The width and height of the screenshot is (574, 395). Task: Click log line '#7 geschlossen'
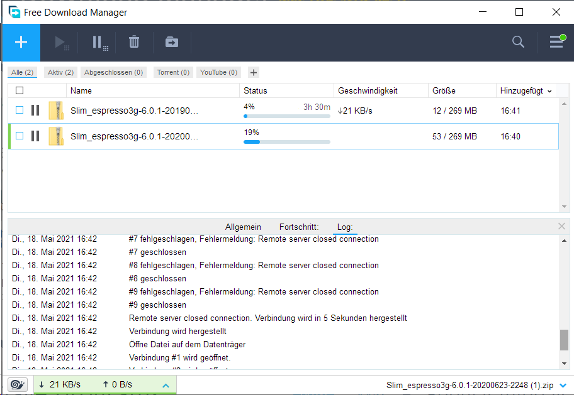(x=157, y=252)
